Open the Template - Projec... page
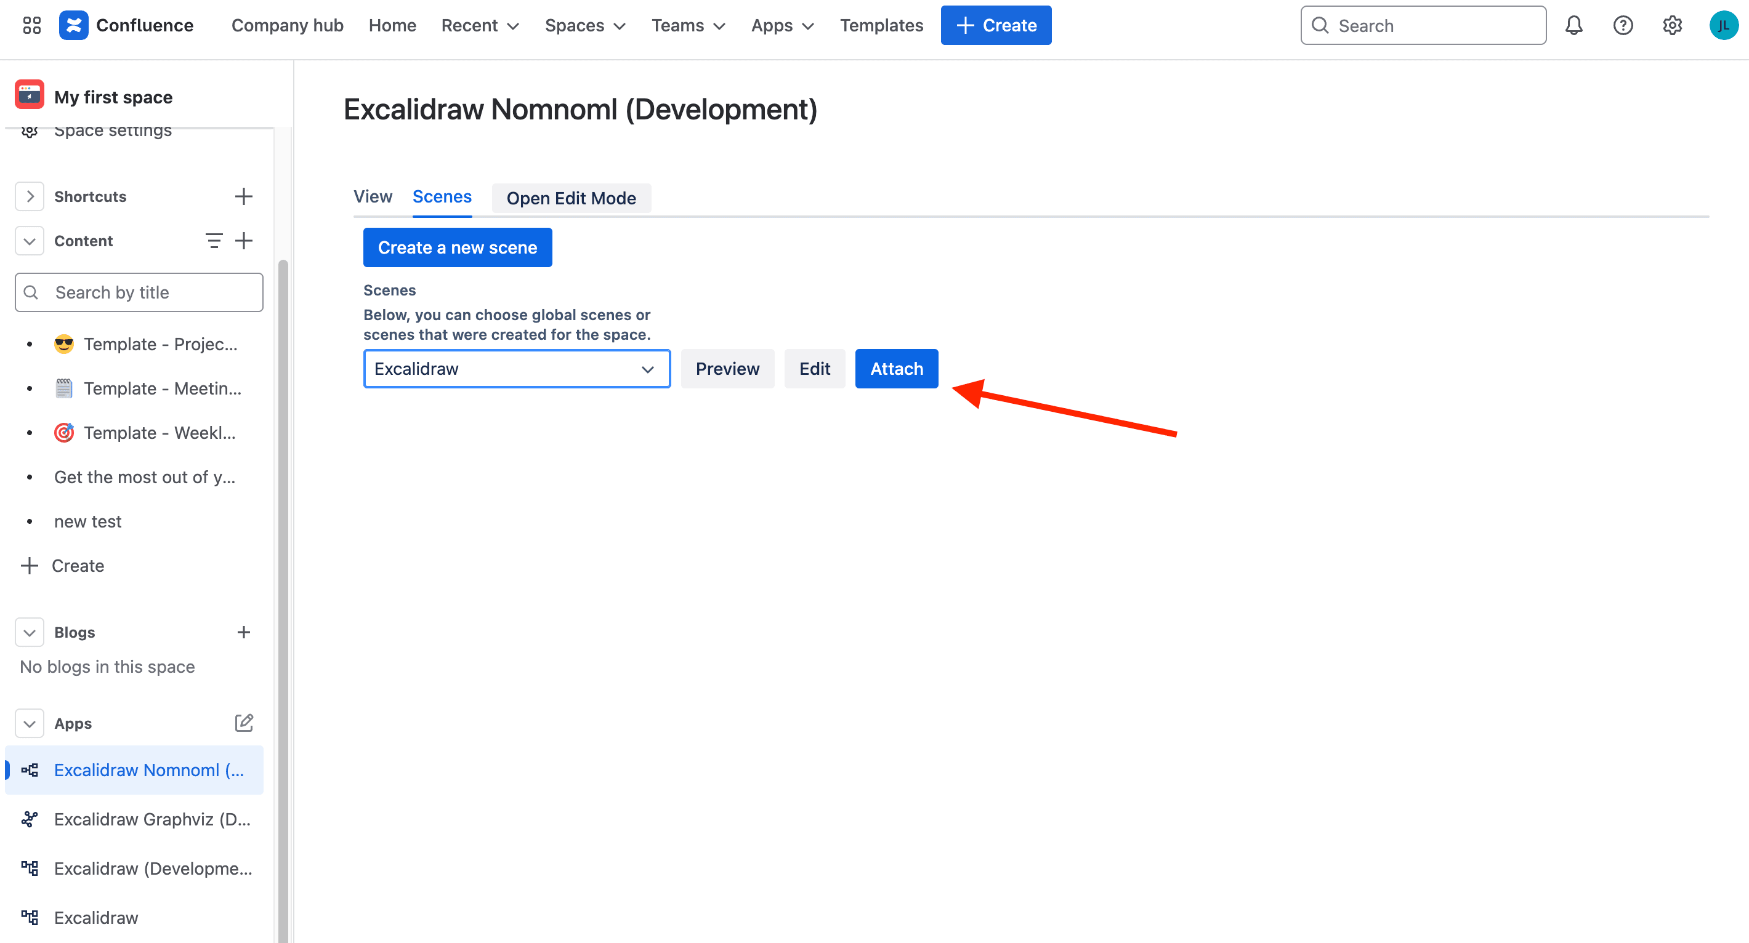Screen dimensions: 1749x943 [161, 344]
